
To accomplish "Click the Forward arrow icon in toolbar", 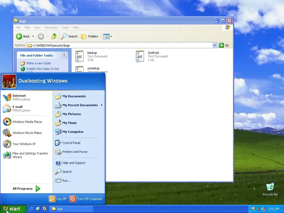I will 41,36.
